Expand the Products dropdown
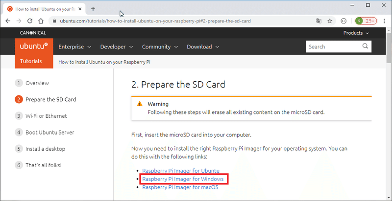The image size is (392, 201). tap(356, 33)
